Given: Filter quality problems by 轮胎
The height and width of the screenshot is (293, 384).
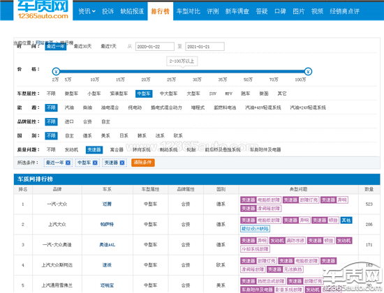Looking at the screenshot, I should tap(191, 149).
